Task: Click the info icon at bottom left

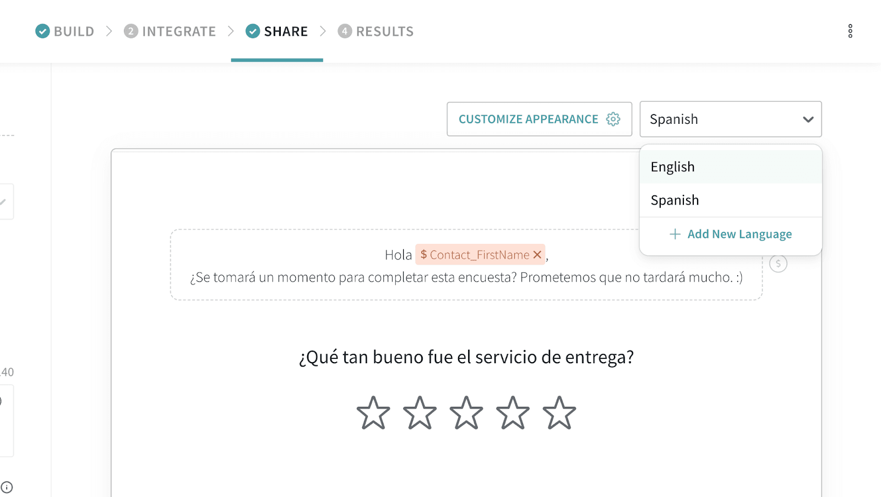Action: point(7,487)
